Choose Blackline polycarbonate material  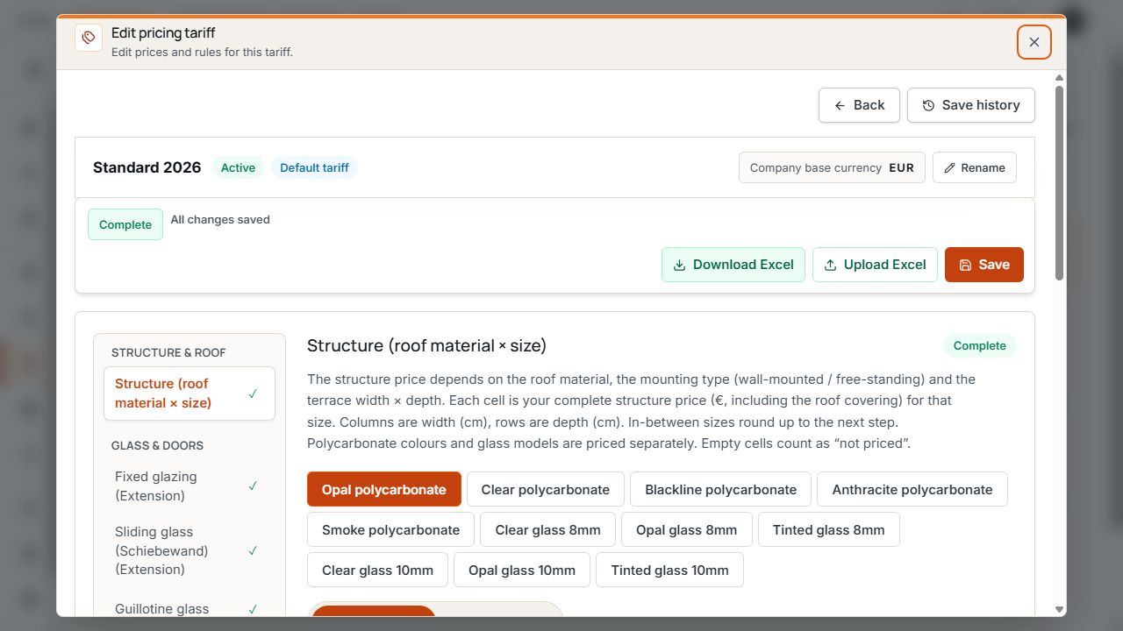click(x=720, y=489)
